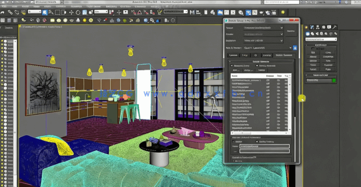The image size is (361, 187).
Task: Click the teapot render icon in main toolbar
Action: click(x=262, y=12)
